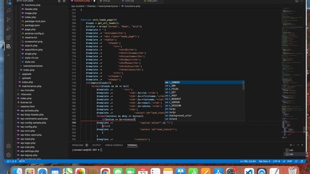Click the autocomplete list scrollbar thumb
Screen dimensions: 310x174
click(243, 85)
